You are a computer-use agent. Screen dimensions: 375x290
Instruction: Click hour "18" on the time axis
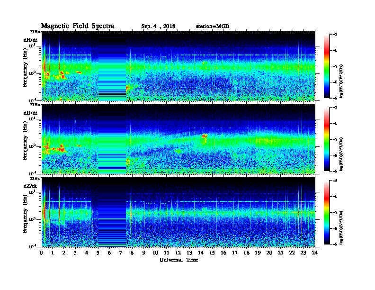(x=246, y=253)
